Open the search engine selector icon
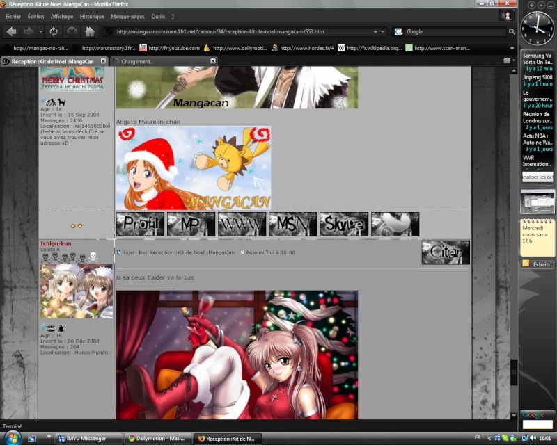This screenshot has width=557, height=445. click(398, 31)
